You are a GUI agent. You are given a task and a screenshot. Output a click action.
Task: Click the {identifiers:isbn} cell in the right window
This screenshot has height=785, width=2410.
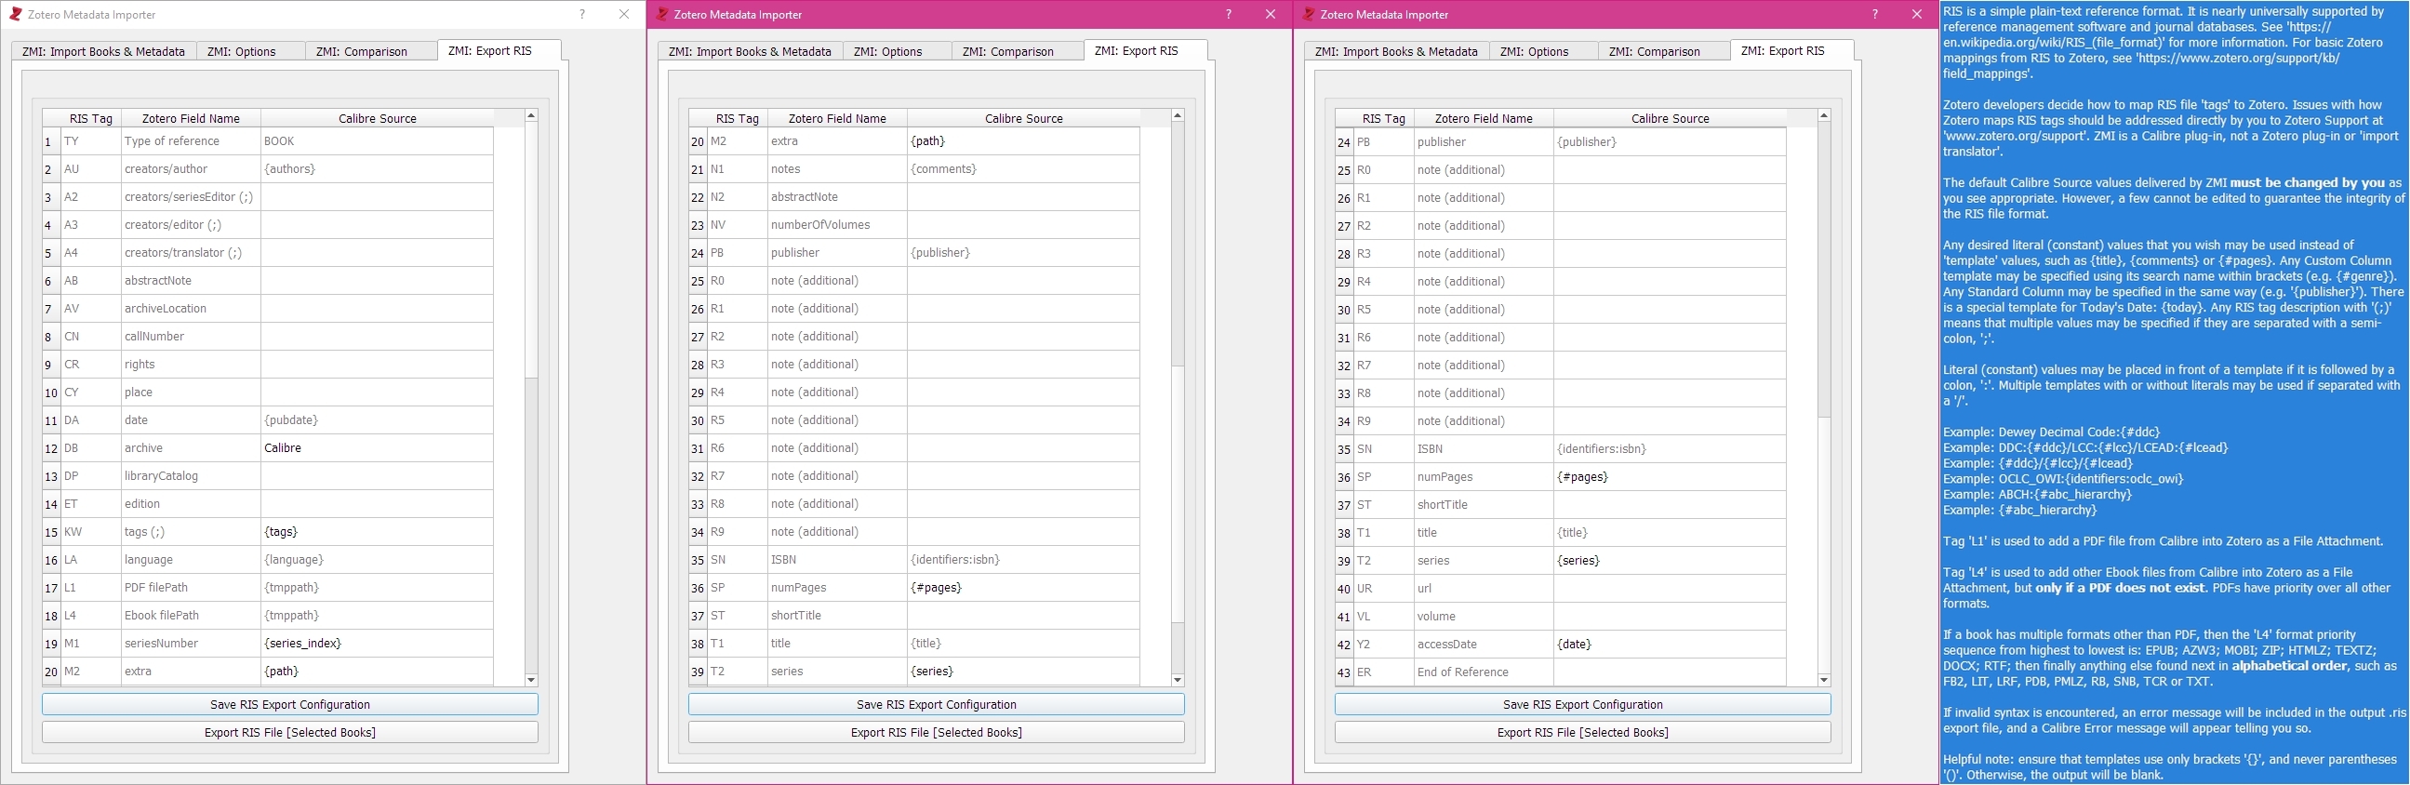(x=1670, y=449)
